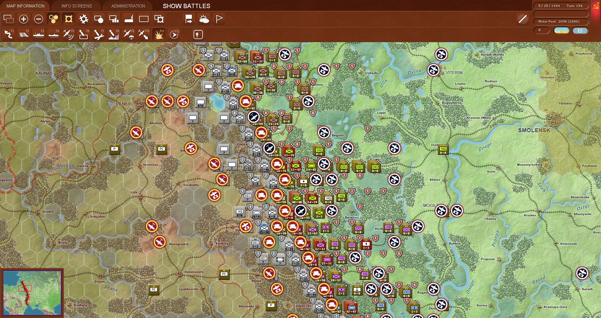This screenshot has height=318, width=601.
Task: Click the overlapping rectangles map icon
Action: click(x=8, y=19)
